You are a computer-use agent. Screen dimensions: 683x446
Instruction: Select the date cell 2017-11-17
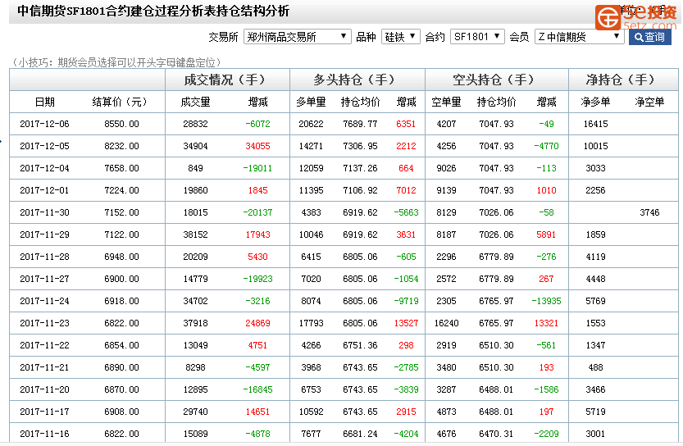44,412
